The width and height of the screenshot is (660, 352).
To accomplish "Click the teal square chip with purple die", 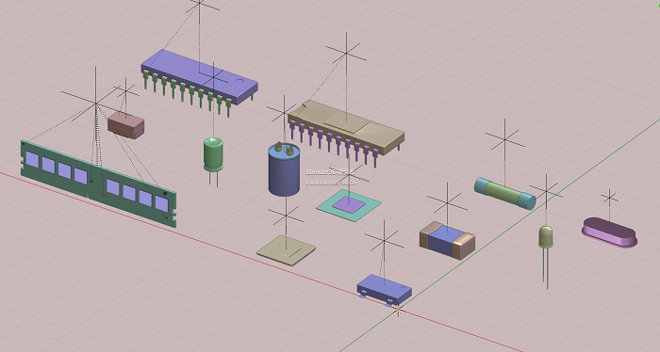I will click(x=349, y=205).
